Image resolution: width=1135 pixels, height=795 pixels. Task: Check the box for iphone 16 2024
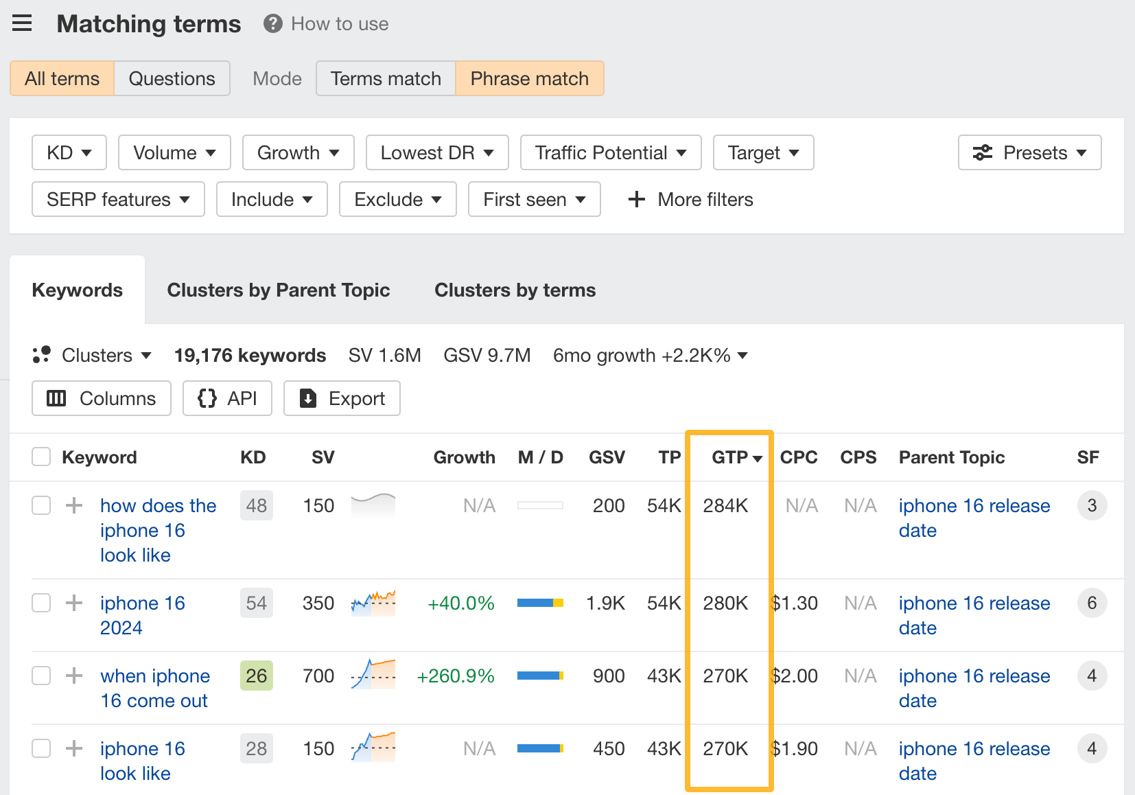[42, 603]
